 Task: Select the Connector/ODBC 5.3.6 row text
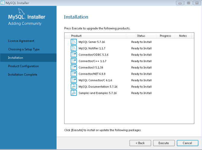[93, 55]
